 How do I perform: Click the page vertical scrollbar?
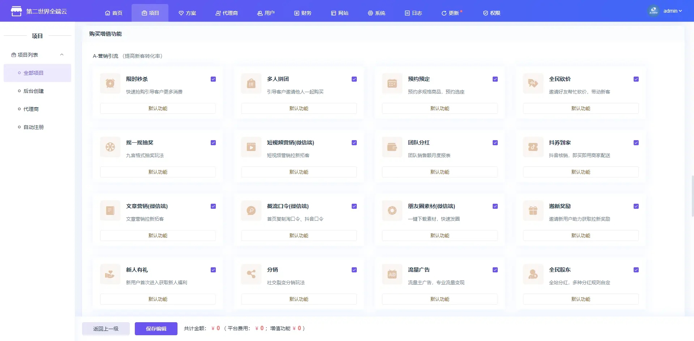[692, 195]
